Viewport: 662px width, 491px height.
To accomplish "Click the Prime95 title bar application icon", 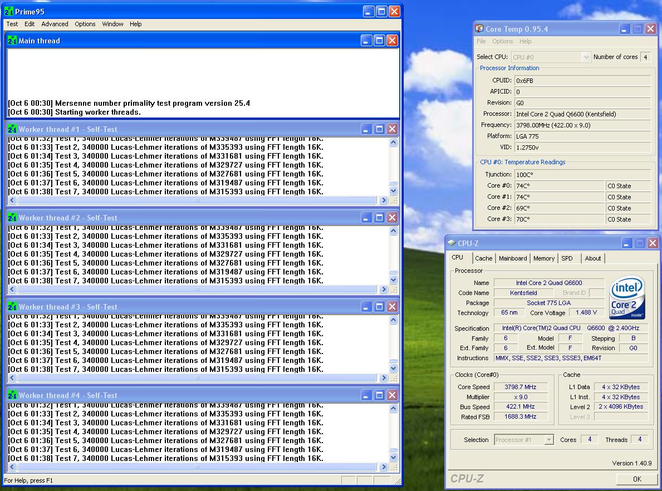I will [x=9, y=11].
